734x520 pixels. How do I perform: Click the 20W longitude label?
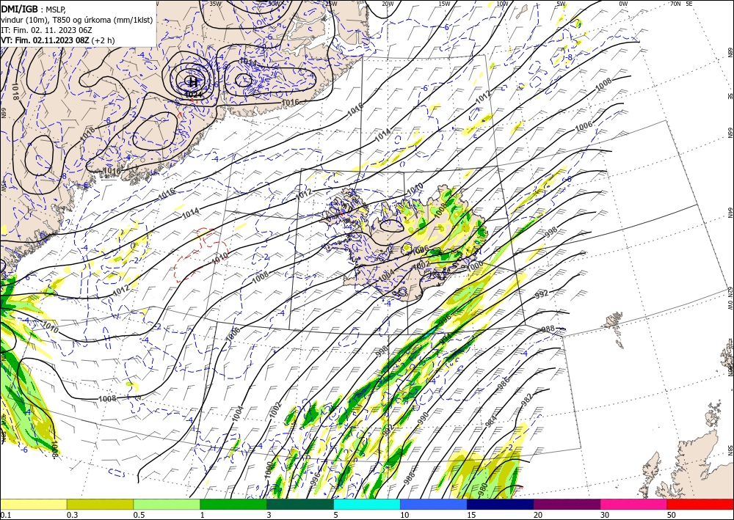pyautogui.click(x=388, y=4)
